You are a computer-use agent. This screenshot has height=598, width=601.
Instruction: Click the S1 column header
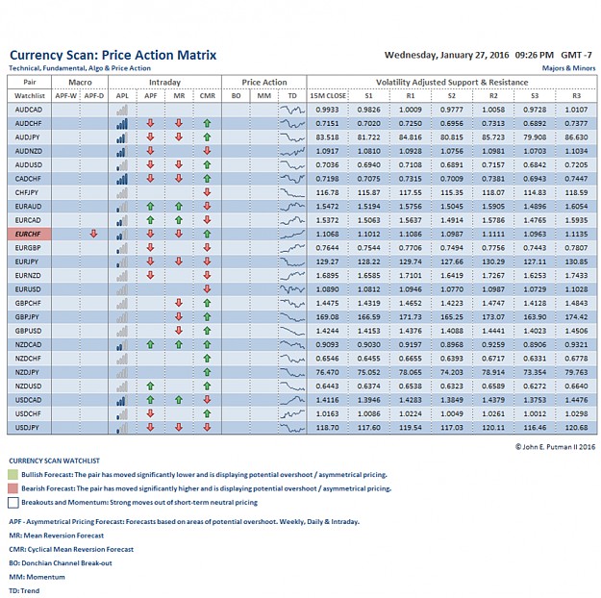(368, 96)
